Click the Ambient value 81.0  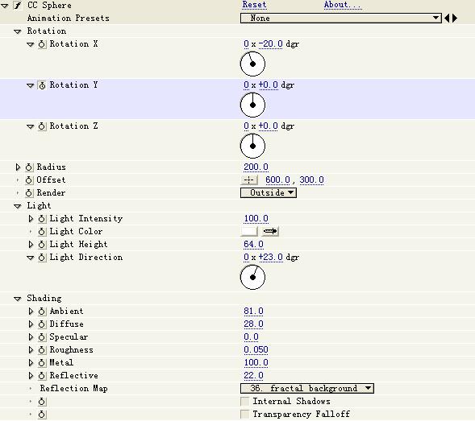(x=253, y=311)
